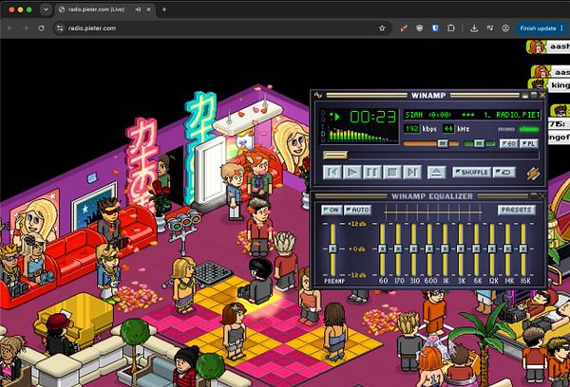Open the browser Downloads icon

click(474, 28)
